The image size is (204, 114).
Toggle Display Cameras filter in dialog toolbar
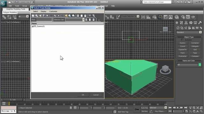(x=44, y=16)
